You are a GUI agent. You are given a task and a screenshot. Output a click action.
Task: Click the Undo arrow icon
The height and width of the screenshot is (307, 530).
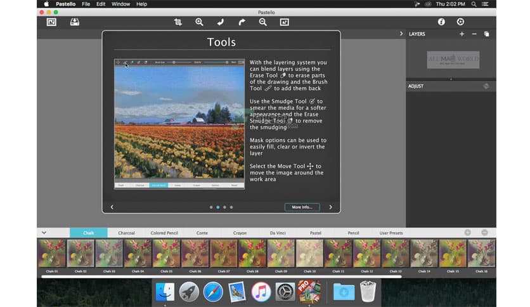click(221, 22)
